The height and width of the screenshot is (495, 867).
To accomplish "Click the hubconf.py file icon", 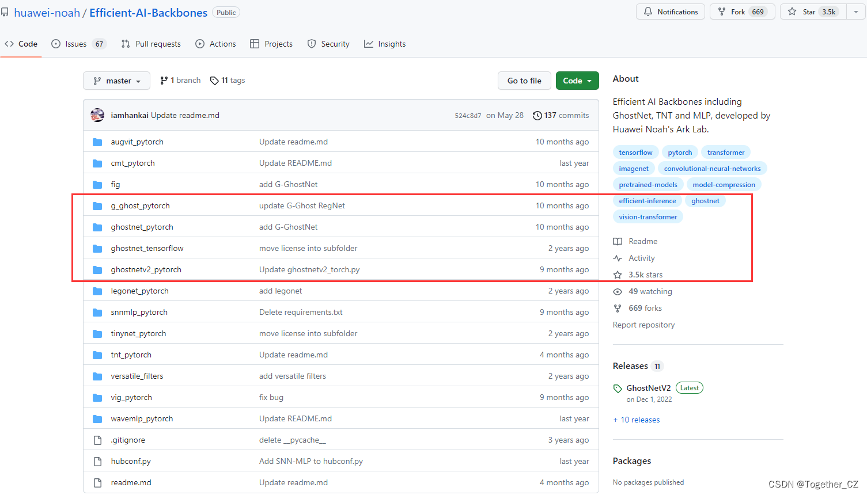I will [x=97, y=462].
